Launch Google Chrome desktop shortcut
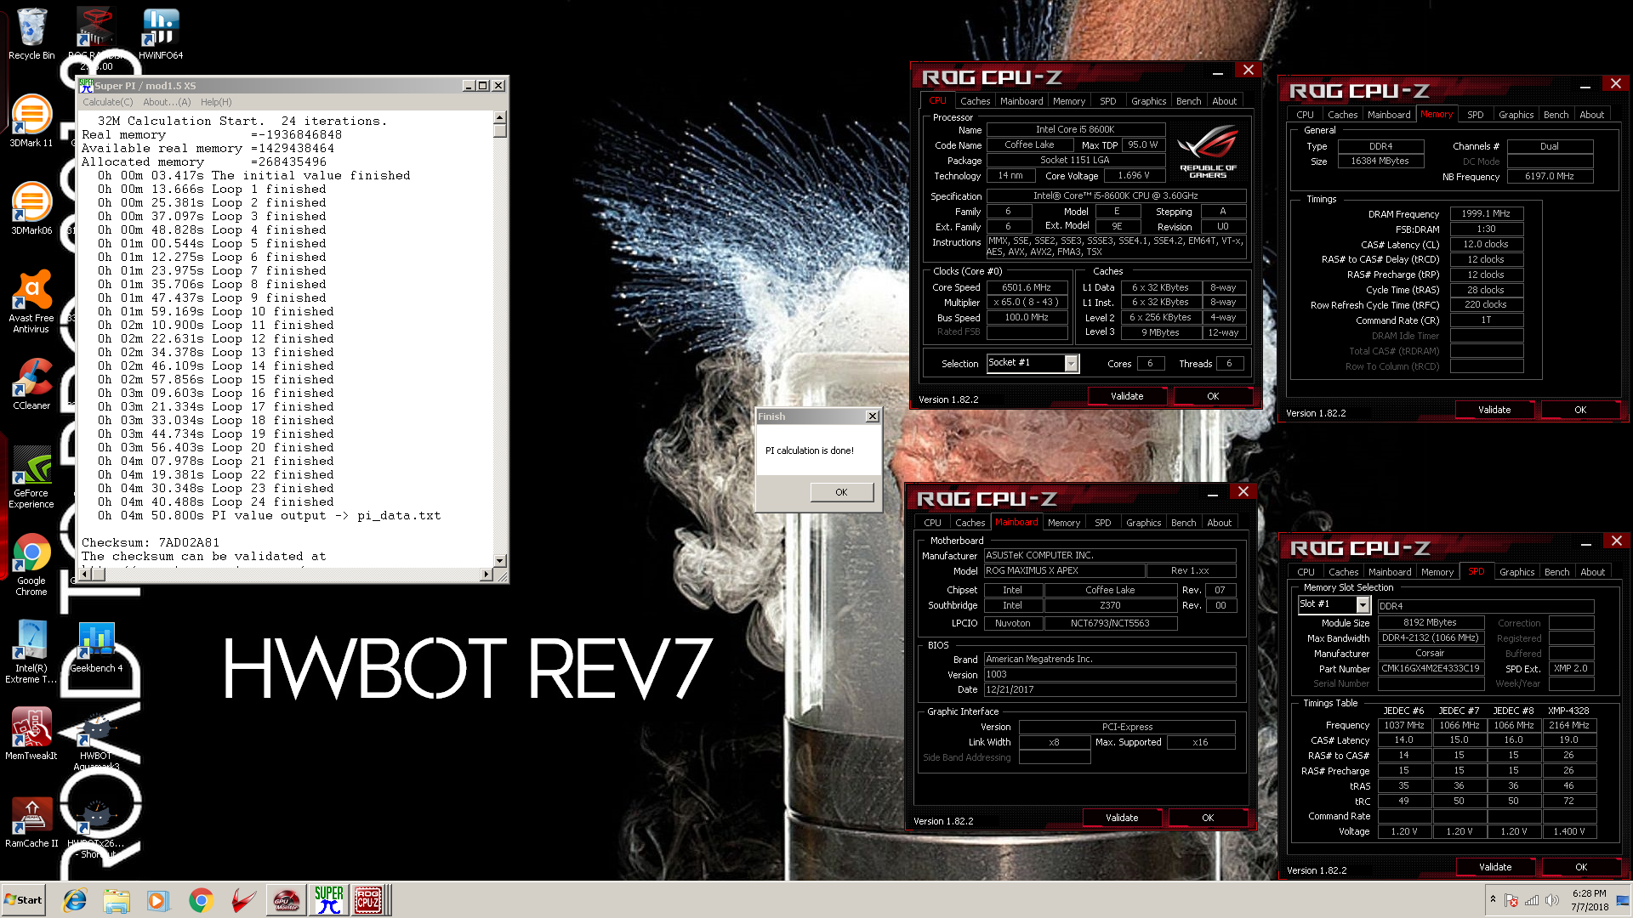The height and width of the screenshot is (918, 1633). (31, 565)
